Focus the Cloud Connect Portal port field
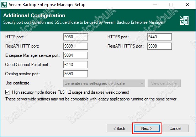196x137 pixels. pyautogui.click(x=75, y=65)
